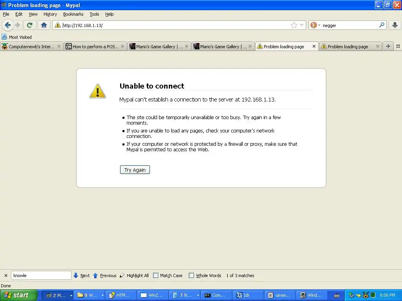Open the Com... command prompt taskbar item
This screenshot has height=301, width=402.
216,295
